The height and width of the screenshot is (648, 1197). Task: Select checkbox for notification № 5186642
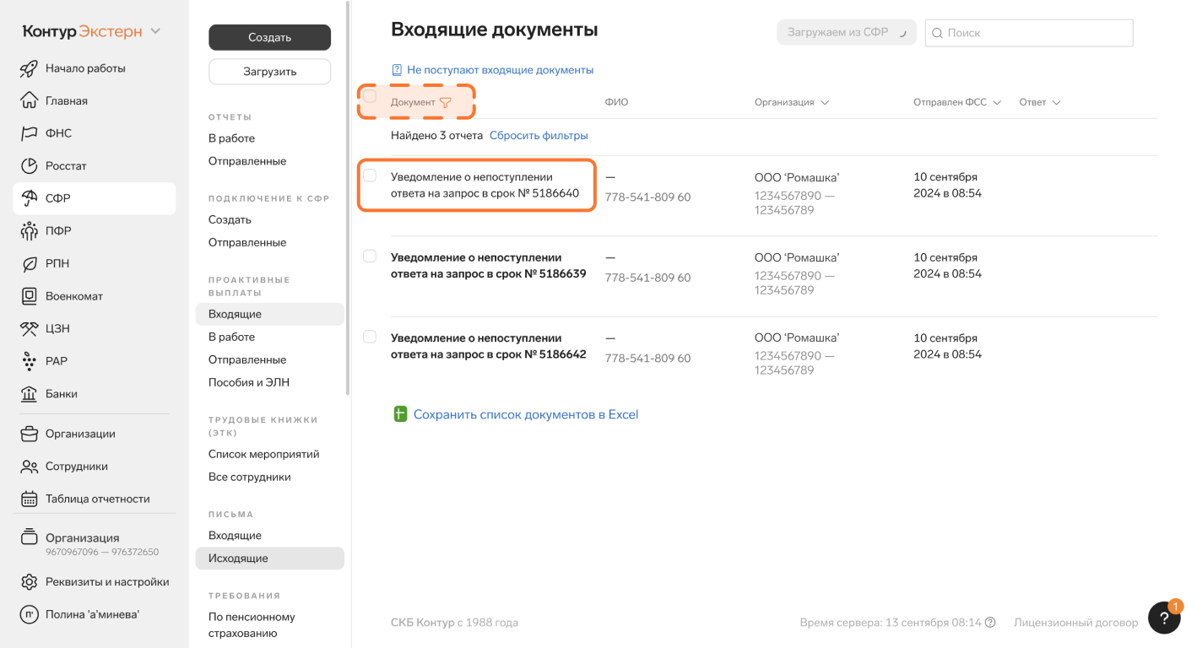coord(370,337)
